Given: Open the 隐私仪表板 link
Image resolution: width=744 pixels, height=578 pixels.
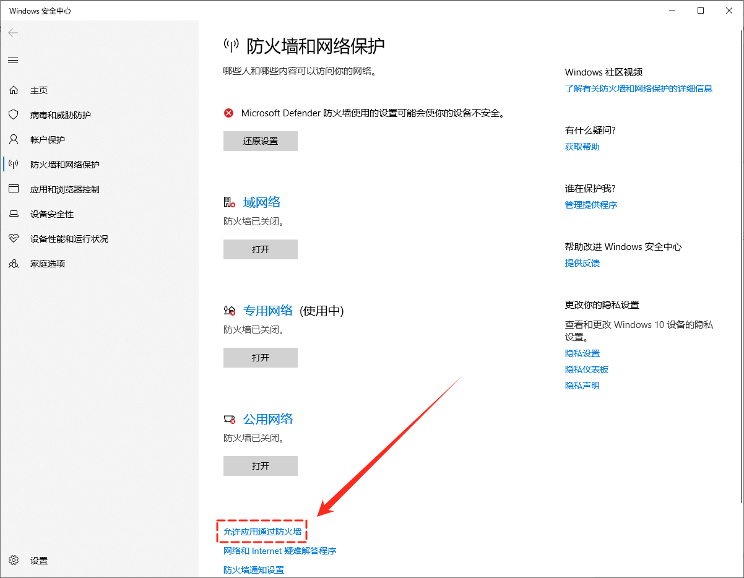Looking at the screenshot, I should pyautogui.click(x=587, y=369).
